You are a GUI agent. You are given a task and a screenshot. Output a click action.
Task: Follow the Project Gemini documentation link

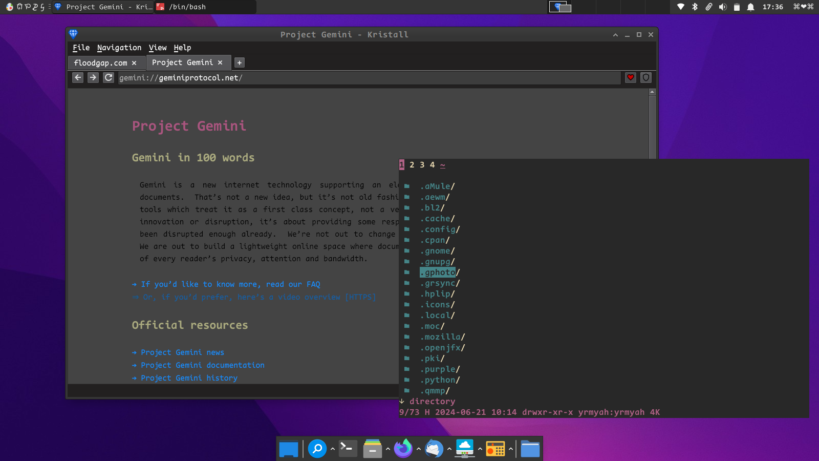click(202, 365)
